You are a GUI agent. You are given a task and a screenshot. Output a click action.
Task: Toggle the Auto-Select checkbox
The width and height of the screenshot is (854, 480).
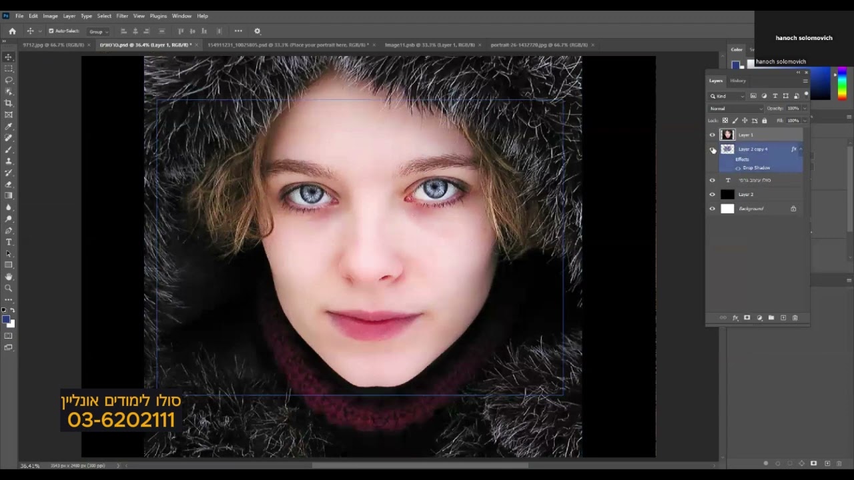pyautogui.click(x=51, y=31)
